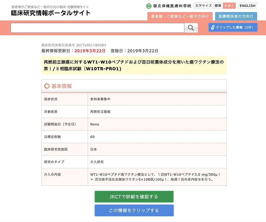Click この情報をクリップする button
The width and height of the screenshot is (266, 222).
point(134,210)
